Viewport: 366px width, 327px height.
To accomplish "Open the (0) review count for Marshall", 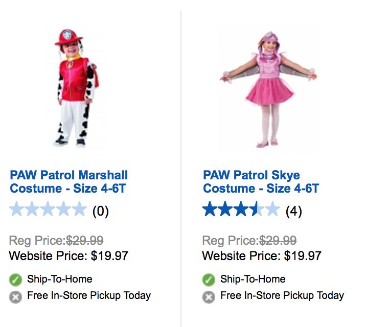I will (100, 211).
